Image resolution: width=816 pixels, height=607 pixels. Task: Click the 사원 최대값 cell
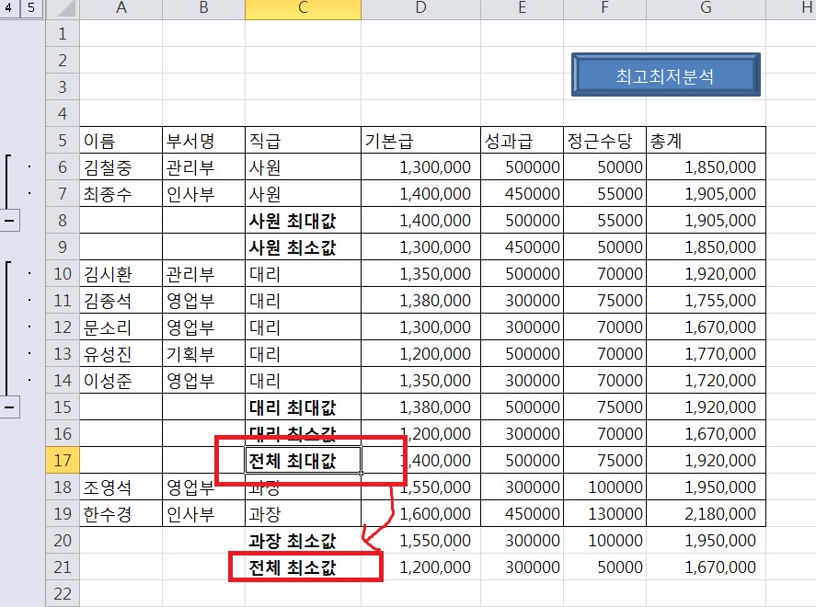[x=303, y=221]
